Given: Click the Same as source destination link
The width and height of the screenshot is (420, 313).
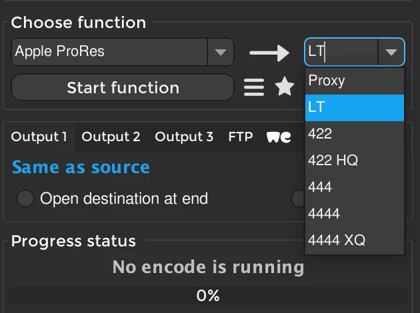Looking at the screenshot, I should (81, 167).
